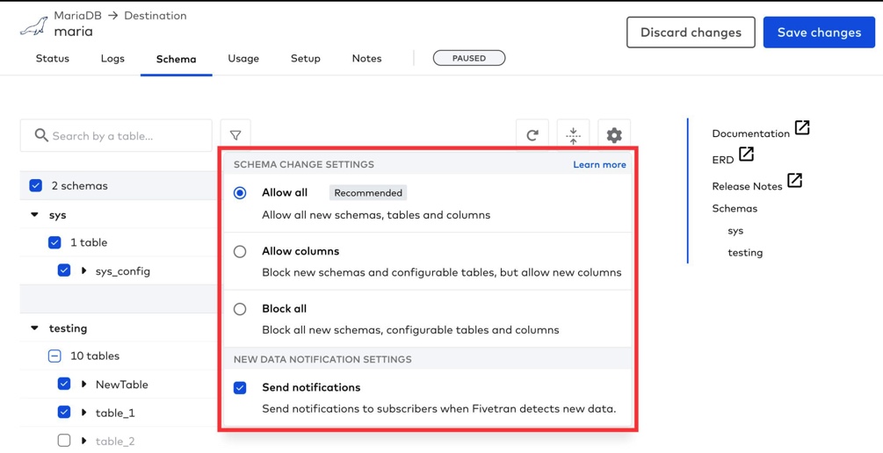
Task: Uncheck the sys_config checkbox
Action: [64, 270]
